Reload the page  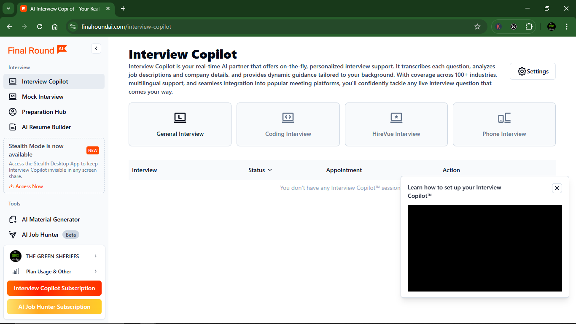coord(40,27)
